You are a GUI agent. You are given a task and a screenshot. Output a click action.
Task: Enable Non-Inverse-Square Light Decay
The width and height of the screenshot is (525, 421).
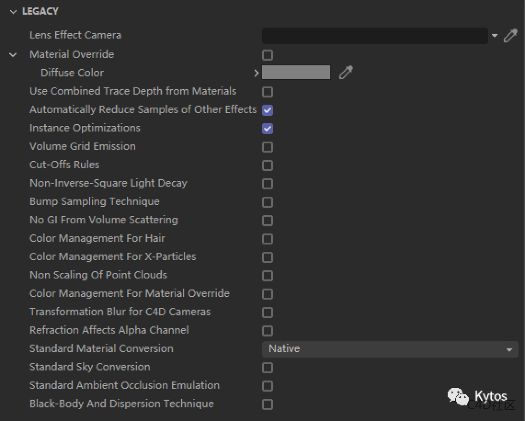pyautogui.click(x=267, y=184)
